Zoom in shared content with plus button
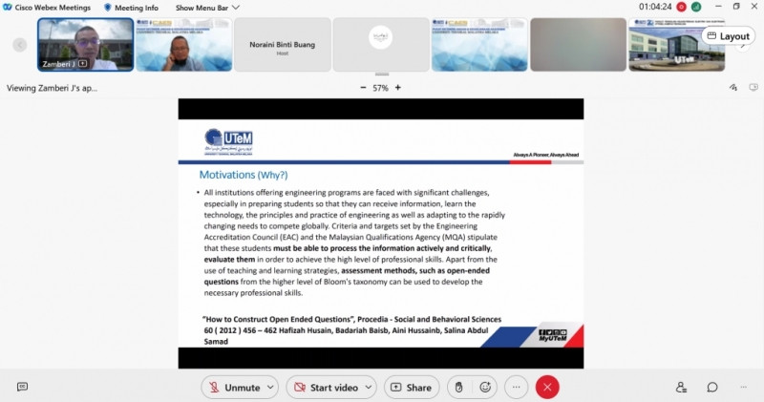Screen dimensions: 764x402 tap(398, 88)
